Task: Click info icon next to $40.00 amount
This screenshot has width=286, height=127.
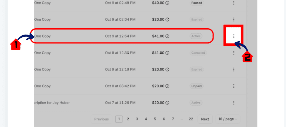Action: click(x=167, y=3)
